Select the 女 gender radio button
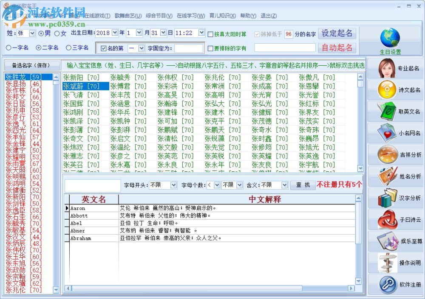 (58, 33)
